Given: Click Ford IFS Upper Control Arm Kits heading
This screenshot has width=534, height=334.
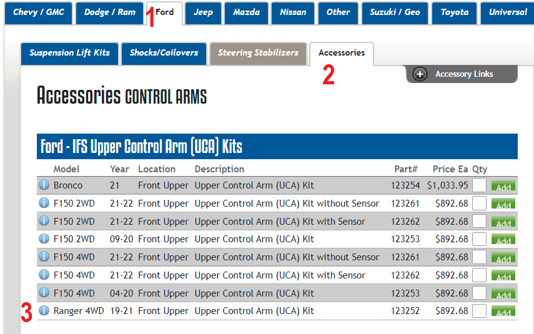Looking at the screenshot, I should point(141,147).
